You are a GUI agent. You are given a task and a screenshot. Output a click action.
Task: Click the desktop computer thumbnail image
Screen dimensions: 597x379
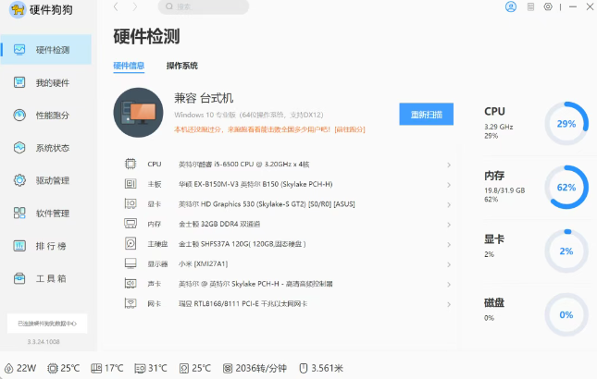click(x=138, y=113)
